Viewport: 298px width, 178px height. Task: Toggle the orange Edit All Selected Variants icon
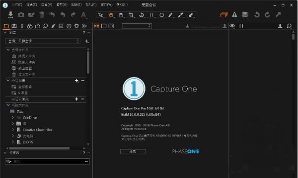coord(224,14)
